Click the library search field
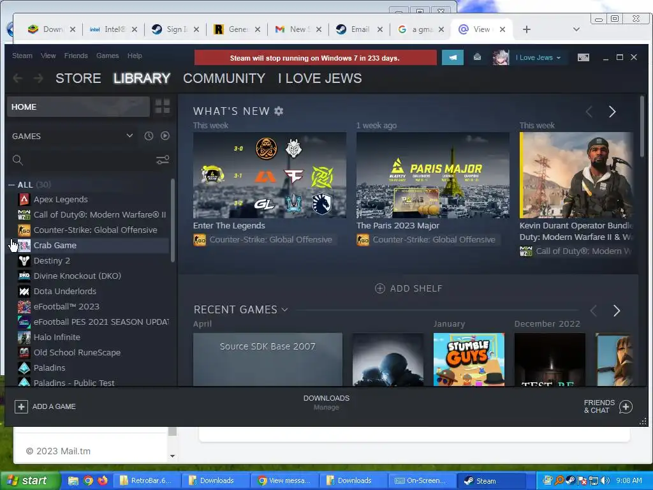 (84, 160)
